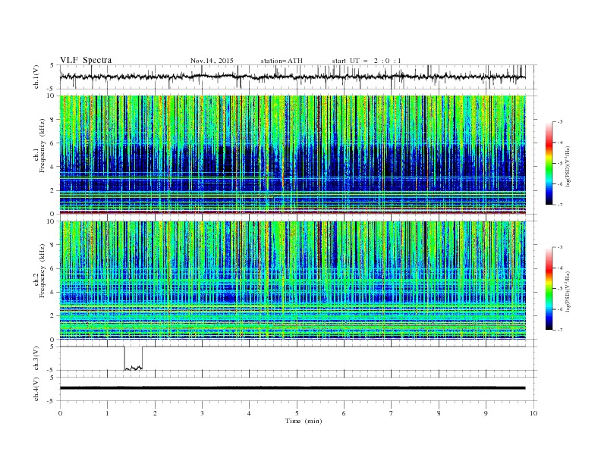The image size is (601, 464).
Task: Click the time axis tick label "6"
Action: [345, 413]
